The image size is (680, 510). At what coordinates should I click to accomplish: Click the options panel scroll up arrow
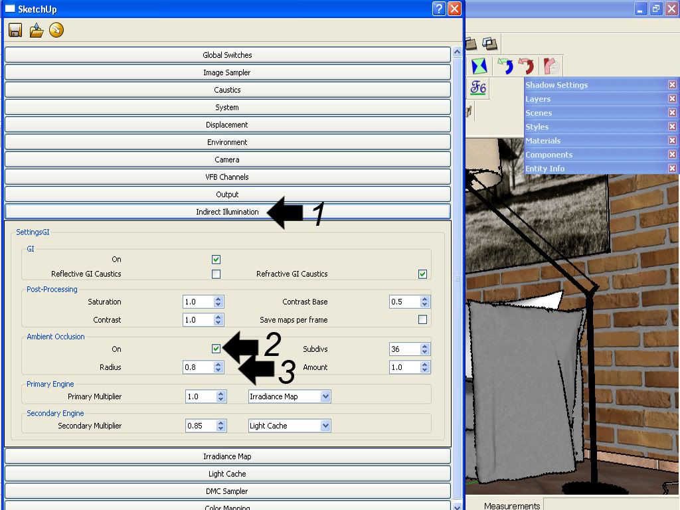[457, 52]
